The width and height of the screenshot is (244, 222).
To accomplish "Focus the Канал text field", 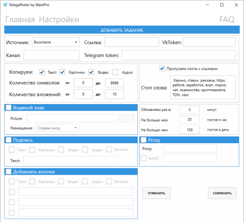I will tap(51, 55).
